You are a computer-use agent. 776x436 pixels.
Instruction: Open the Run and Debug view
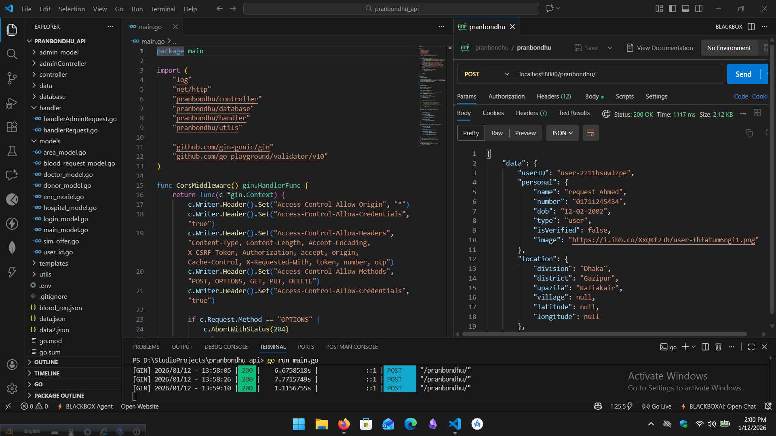[12, 103]
